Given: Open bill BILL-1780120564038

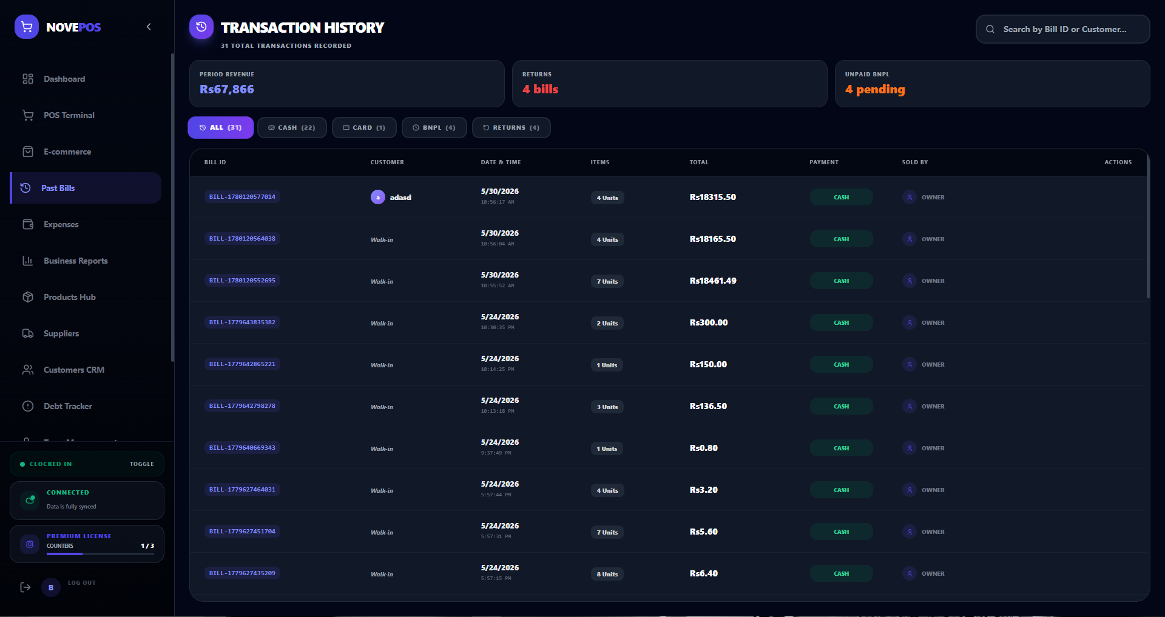Looking at the screenshot, I should [x=242, y=239].
